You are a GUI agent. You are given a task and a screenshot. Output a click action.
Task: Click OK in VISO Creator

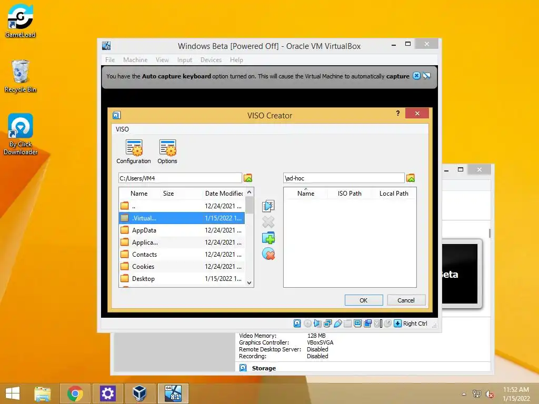(x=364, y=300)
